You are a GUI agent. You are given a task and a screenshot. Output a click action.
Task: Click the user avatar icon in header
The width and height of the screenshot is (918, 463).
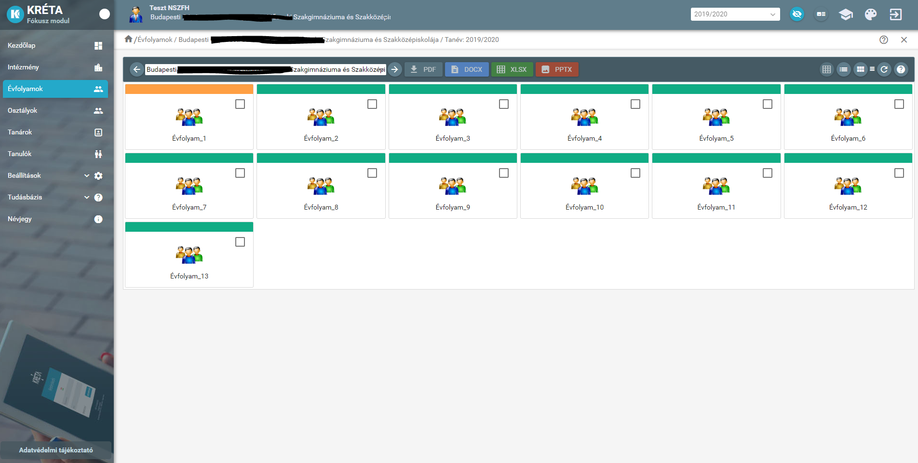[136, 14]
